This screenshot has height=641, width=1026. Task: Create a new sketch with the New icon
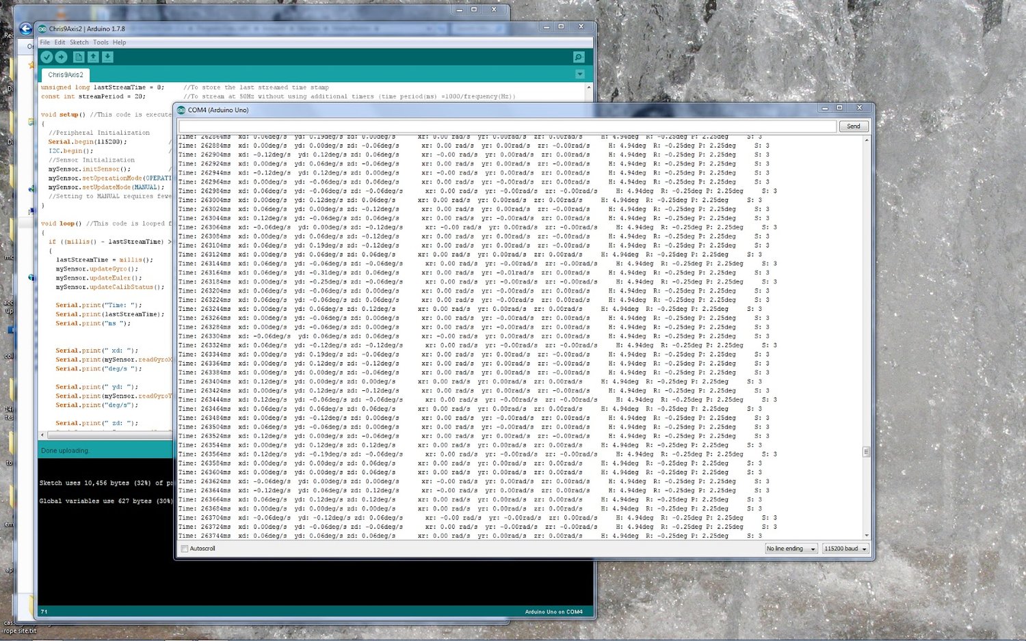(x=79, y=57)
